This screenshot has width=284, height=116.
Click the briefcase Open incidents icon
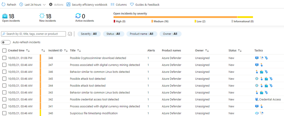5,16
